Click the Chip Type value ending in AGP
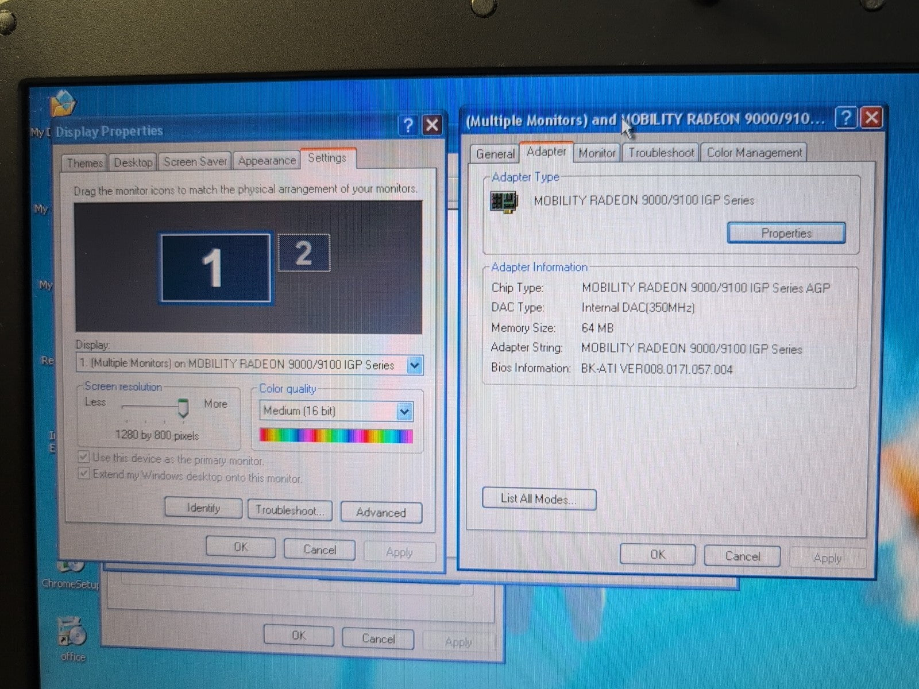 tap(706, 288)
